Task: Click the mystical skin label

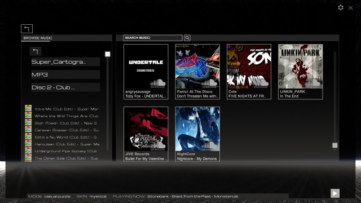Action: tap(98, 197)
